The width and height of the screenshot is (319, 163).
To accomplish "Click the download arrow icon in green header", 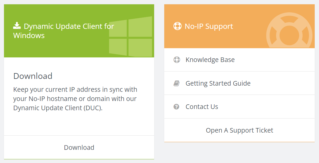I will point(17,26).
